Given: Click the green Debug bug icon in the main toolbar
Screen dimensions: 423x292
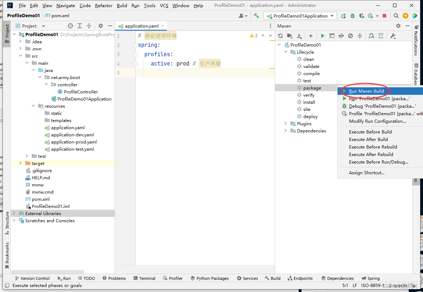Looking at the screenshot, I should click(353, 16).
